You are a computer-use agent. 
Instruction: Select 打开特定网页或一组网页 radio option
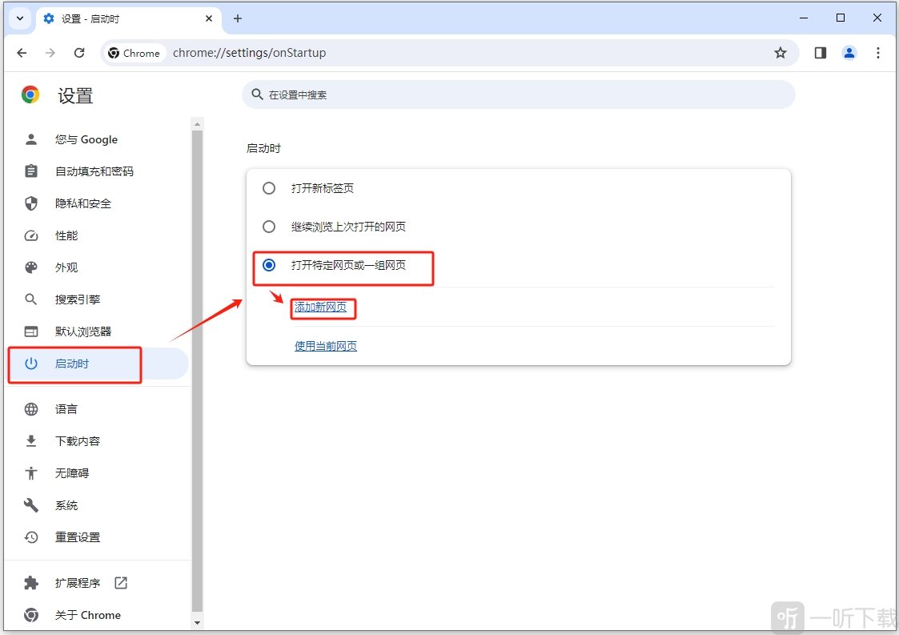(269, 265)
